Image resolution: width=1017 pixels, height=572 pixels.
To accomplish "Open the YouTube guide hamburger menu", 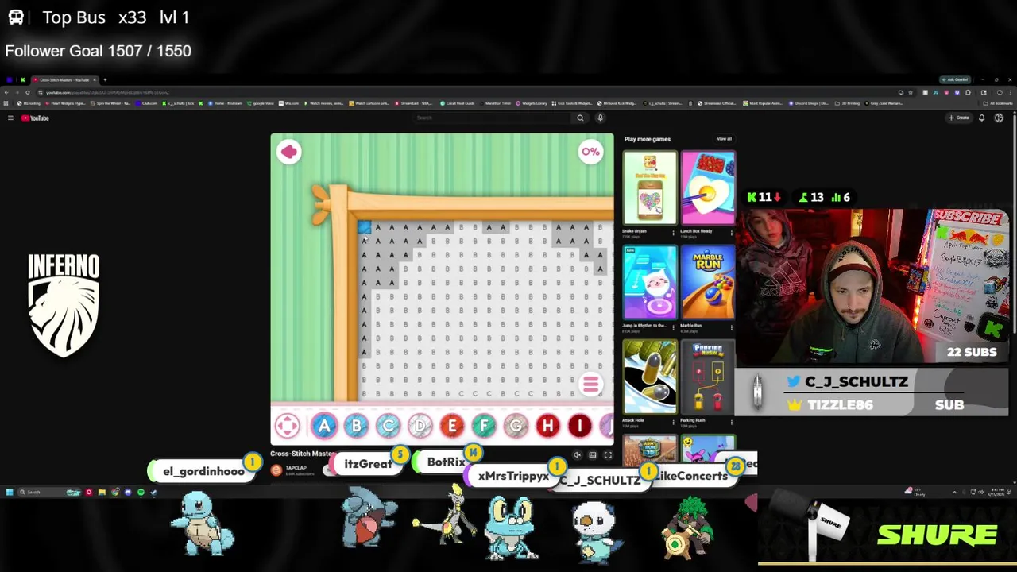I will 10,118.
